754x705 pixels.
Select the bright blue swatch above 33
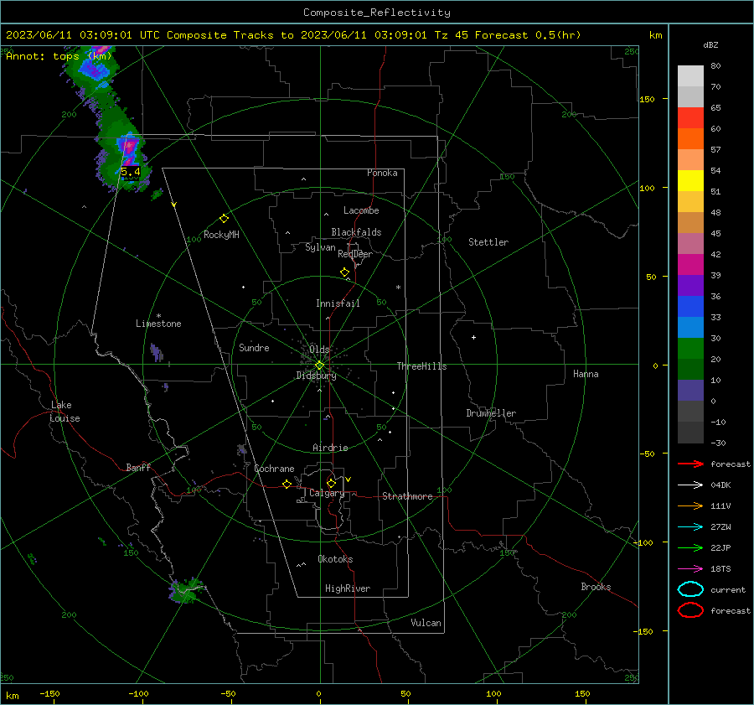[x=690, y=306]
